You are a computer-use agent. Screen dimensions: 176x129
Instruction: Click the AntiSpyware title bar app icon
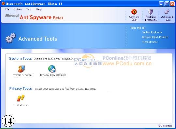(3, 4)
